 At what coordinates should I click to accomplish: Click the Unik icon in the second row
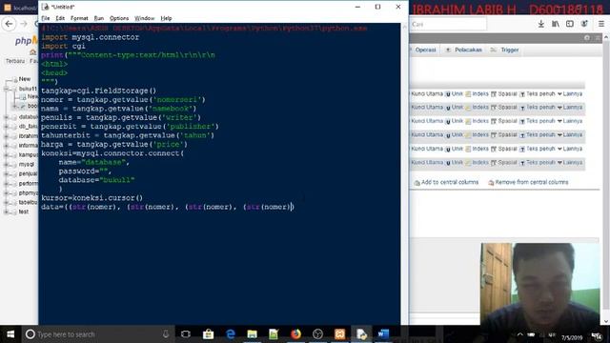tap(448, 108)
